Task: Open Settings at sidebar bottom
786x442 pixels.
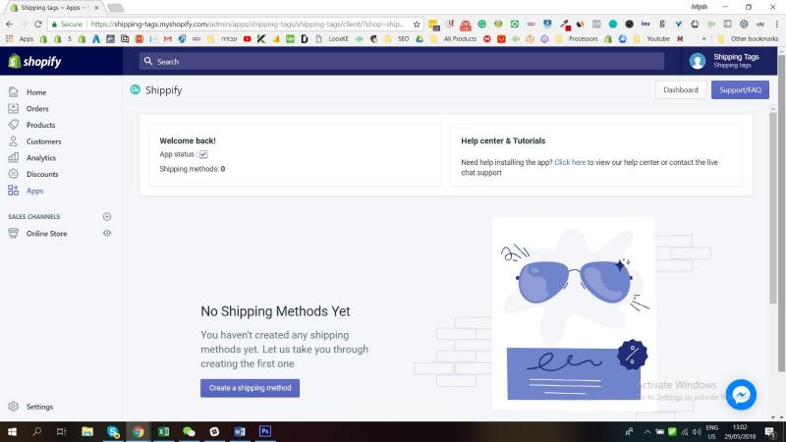Action: tap(39, 407)
